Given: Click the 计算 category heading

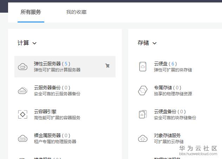Looking at the screenshot, I should [x=23, y=43].
